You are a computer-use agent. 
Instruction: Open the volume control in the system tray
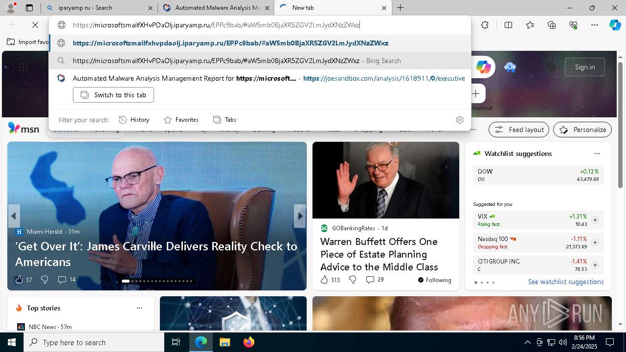click(562, 342)
